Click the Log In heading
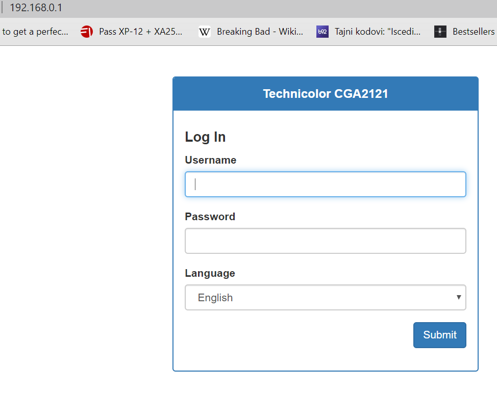Screen dimensions: 497x394 point(206,137)
